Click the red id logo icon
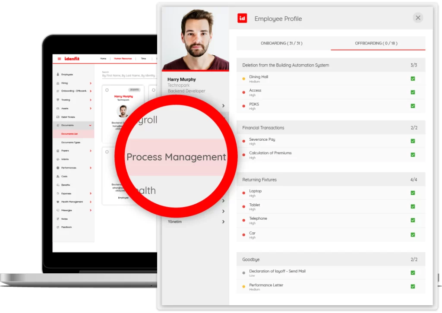Screen dimensions: 442x313 click(242, 18)
